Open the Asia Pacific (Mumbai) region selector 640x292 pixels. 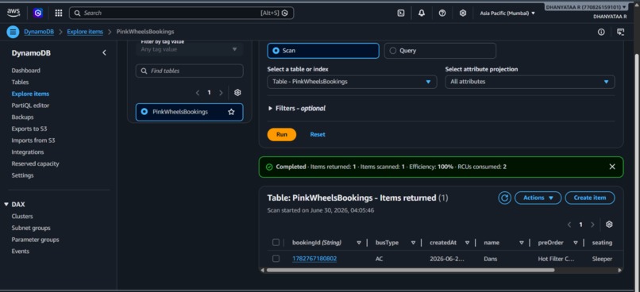(507, 13)
